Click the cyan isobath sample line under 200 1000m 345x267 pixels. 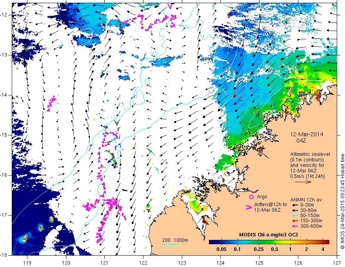point(170,244)
